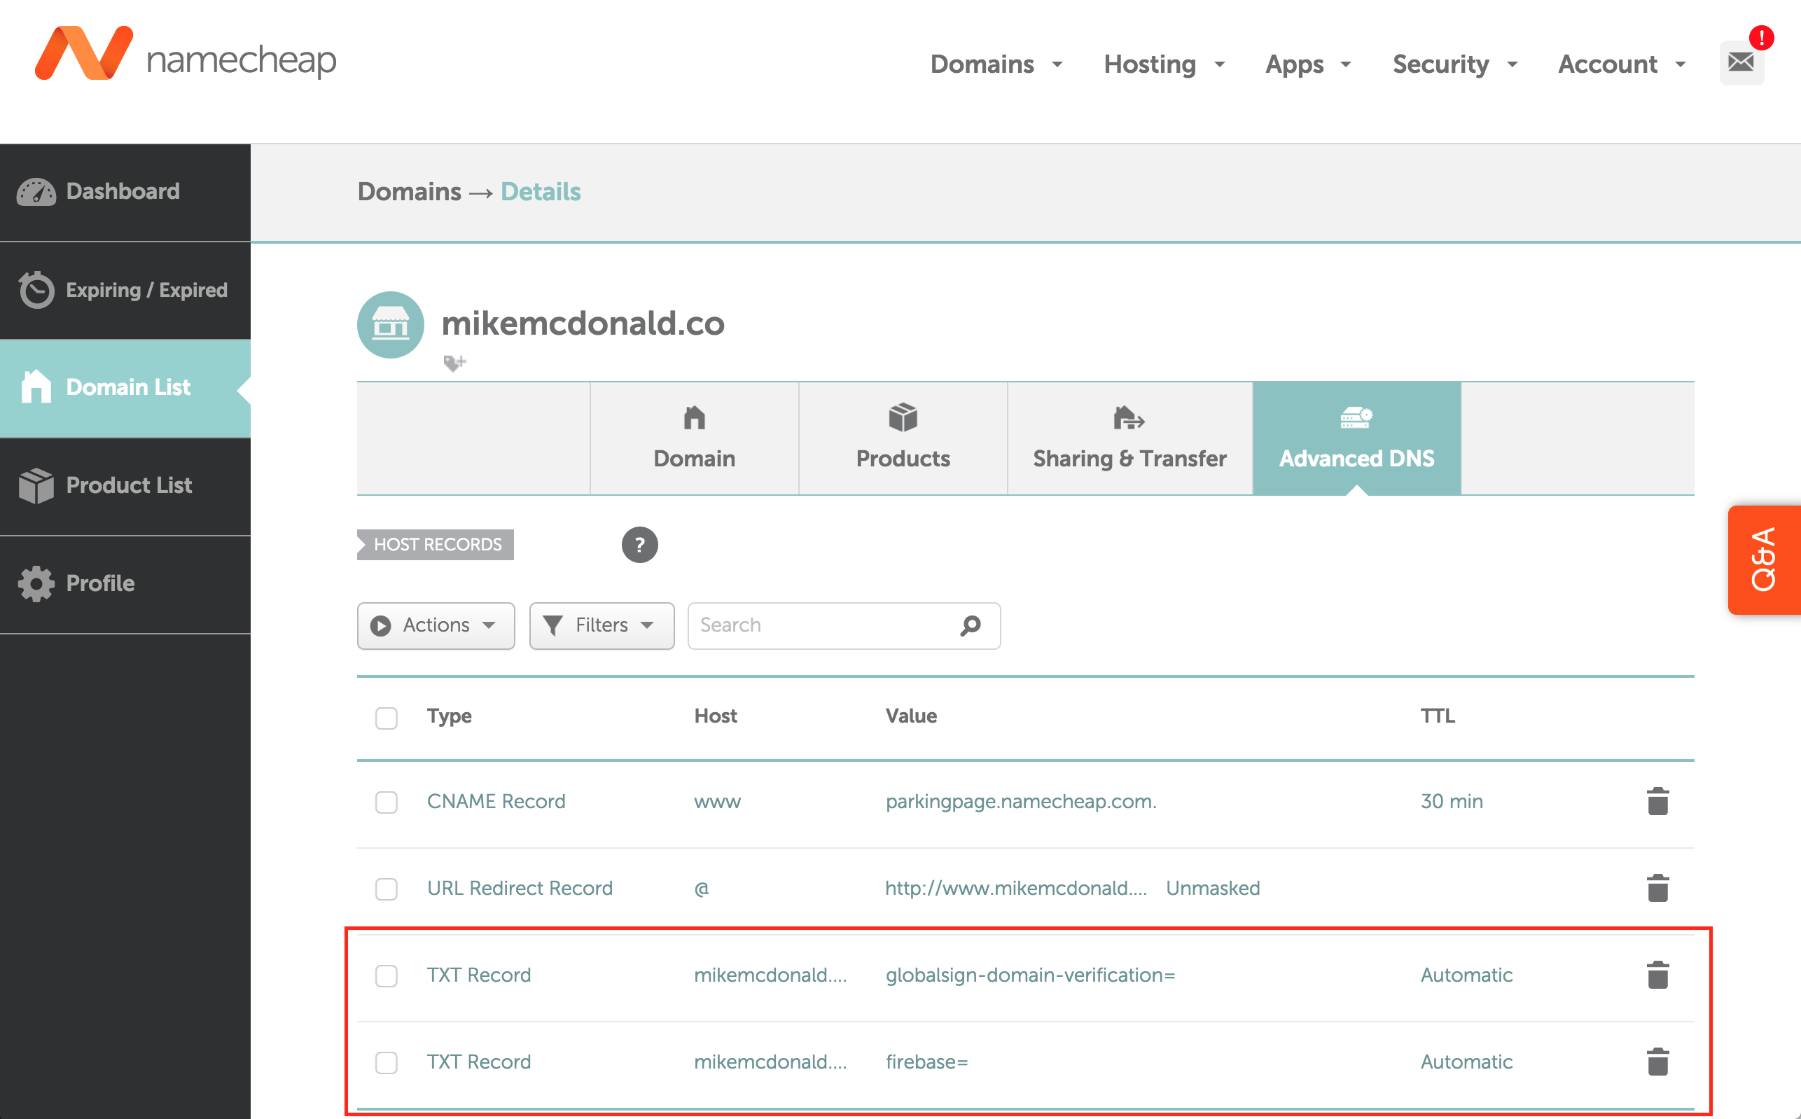This screenshot has height=1119, width=1801.
Task: Check the globalsign TXT Record checkbox
Action: point(387,975)
